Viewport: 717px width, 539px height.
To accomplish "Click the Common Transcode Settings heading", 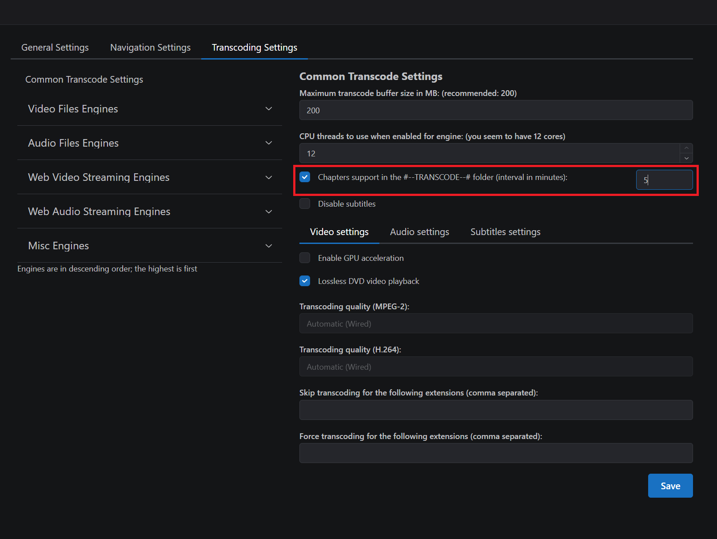I will click(x=371, y=76).
